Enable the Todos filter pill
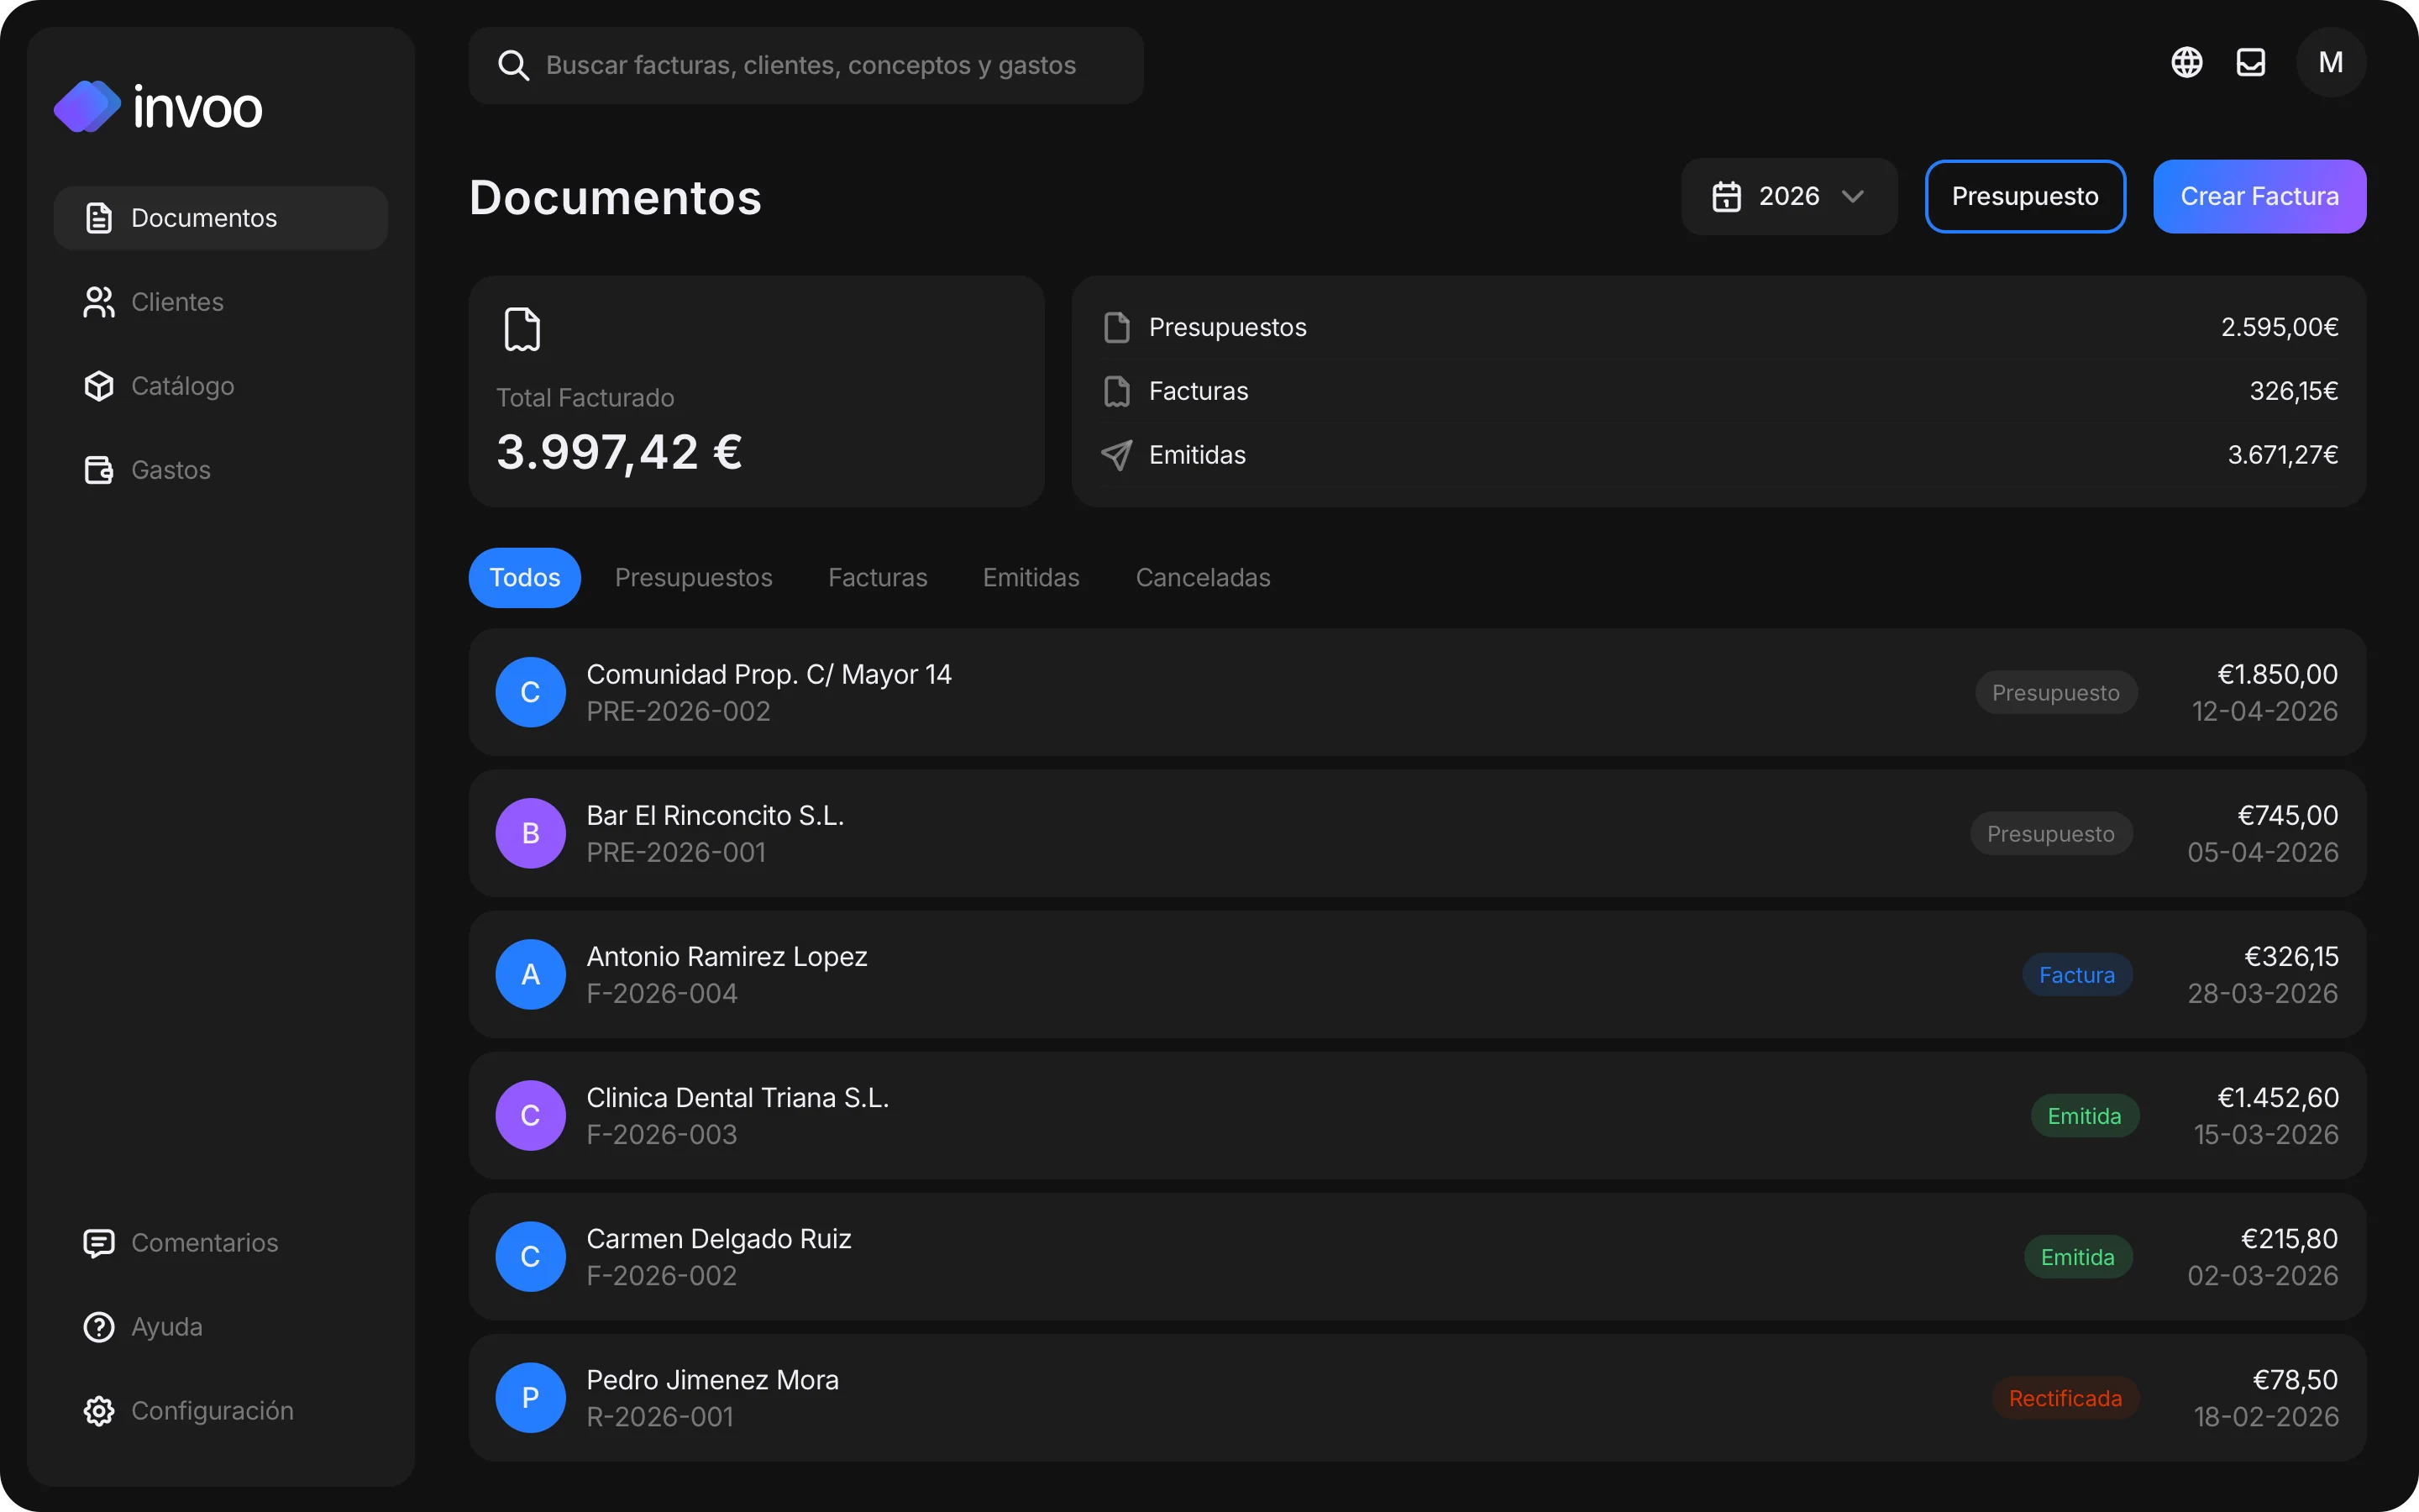 click(x=524, y=577)
